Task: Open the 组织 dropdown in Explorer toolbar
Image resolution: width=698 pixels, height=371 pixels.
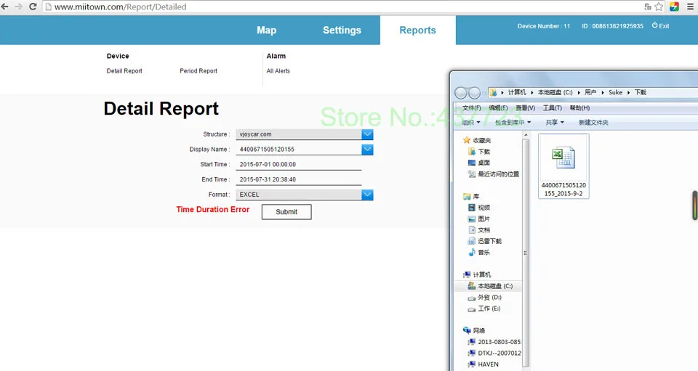Action: (471, 122)
